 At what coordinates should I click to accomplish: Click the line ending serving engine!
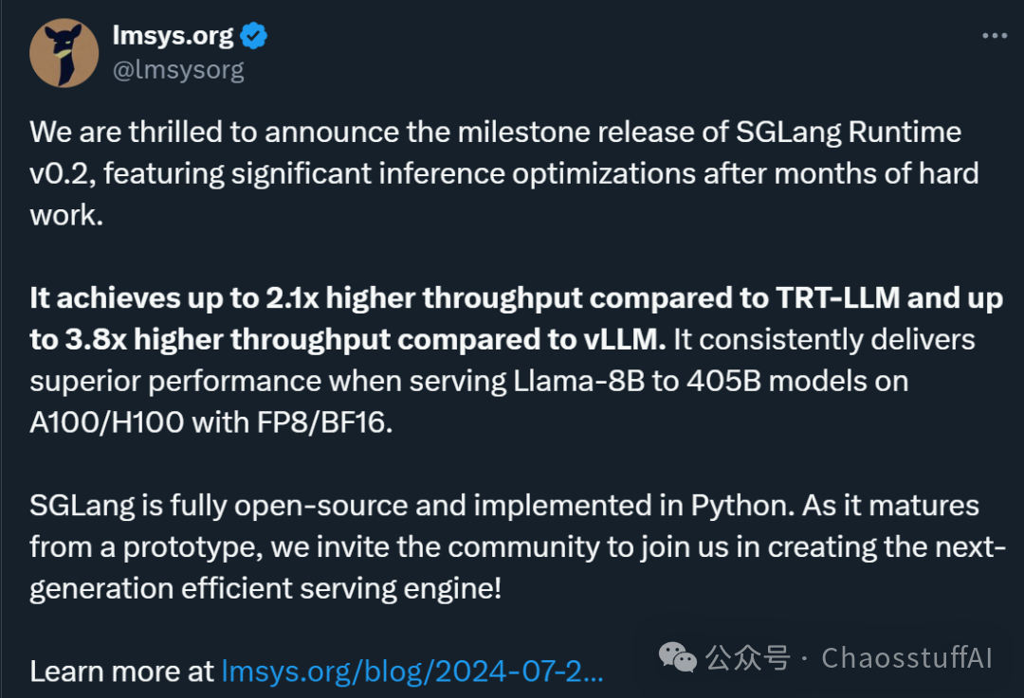click(x=265, y=589)
